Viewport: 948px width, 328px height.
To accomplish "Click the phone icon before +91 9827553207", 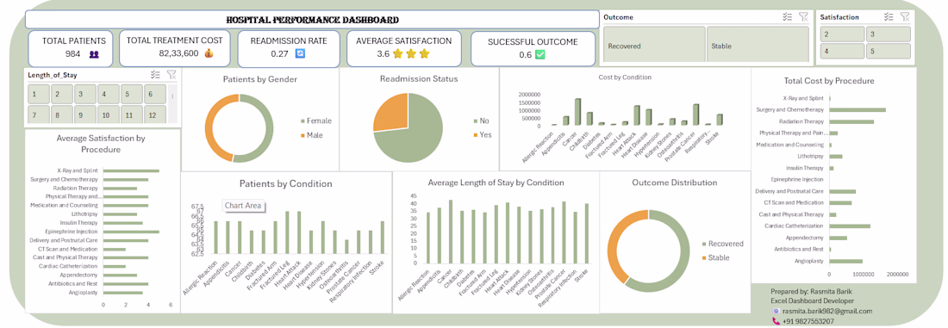I will point(776,321).
